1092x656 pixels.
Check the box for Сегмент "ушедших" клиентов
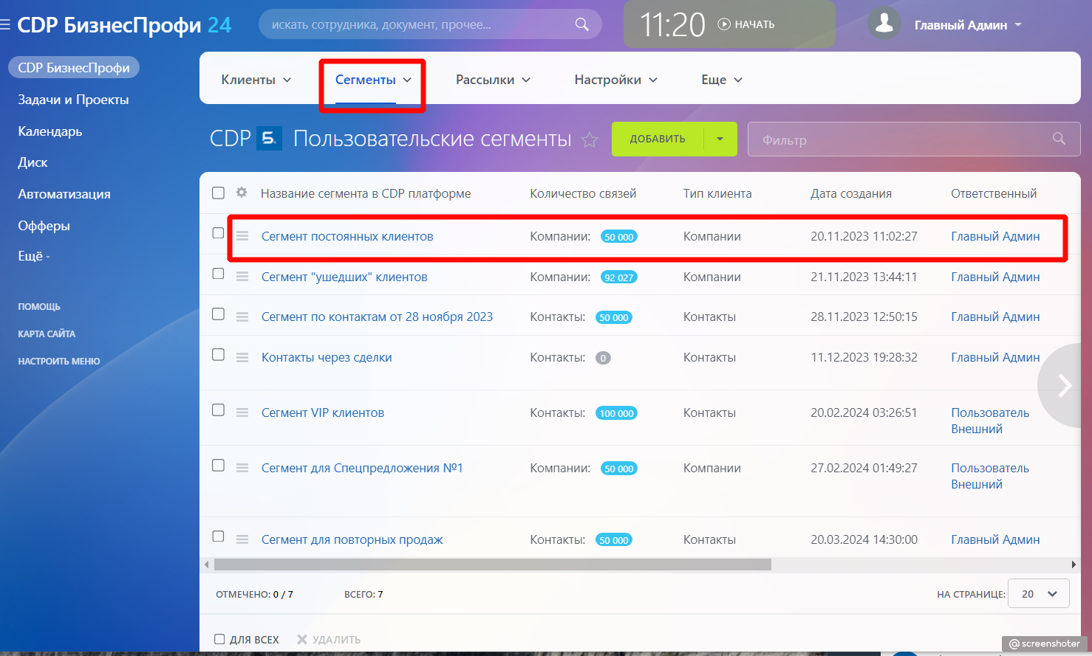click(218, 274)
